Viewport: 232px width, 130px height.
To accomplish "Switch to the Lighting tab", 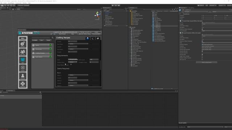I will [191, 8].
